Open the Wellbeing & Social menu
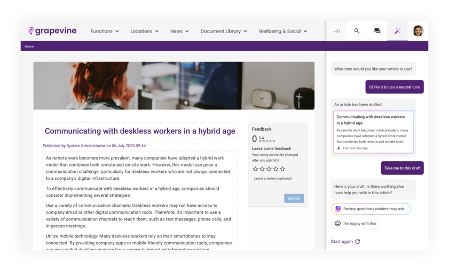 [x=283, y=31]
